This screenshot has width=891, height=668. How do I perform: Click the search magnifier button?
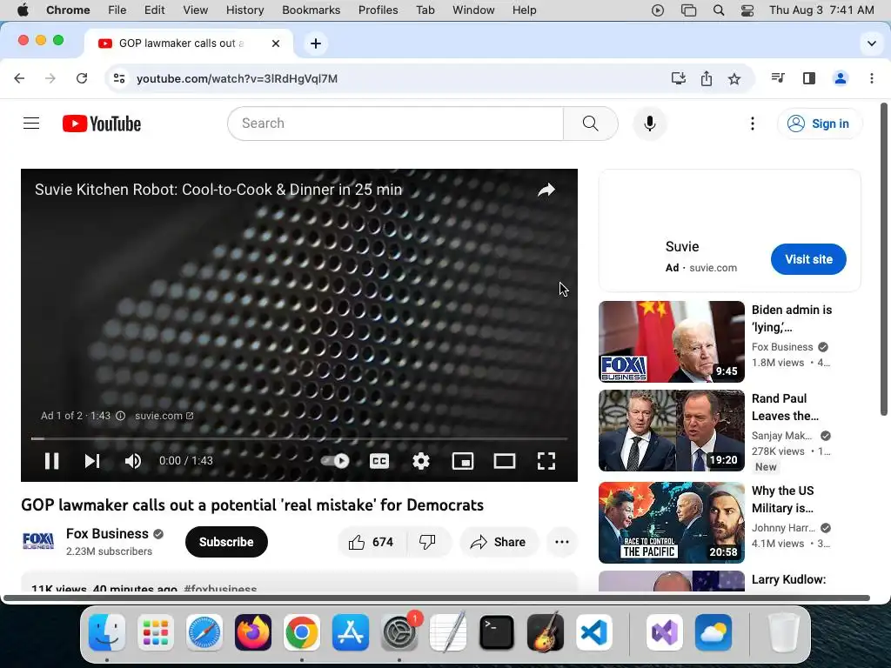(591, 124)
